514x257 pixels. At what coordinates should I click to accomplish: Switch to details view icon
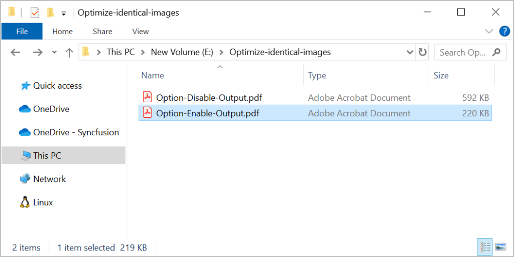485,246
